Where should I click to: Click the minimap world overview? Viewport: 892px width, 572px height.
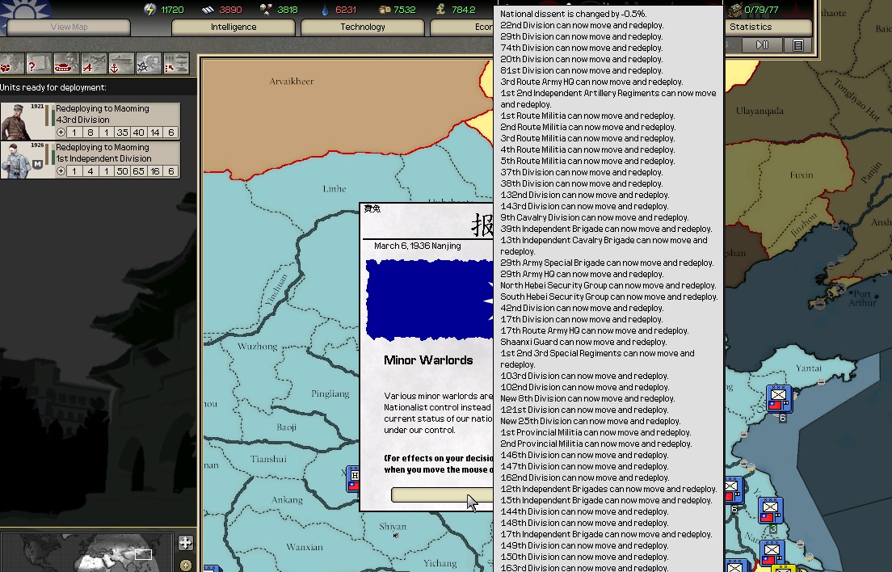click(86, 552)
